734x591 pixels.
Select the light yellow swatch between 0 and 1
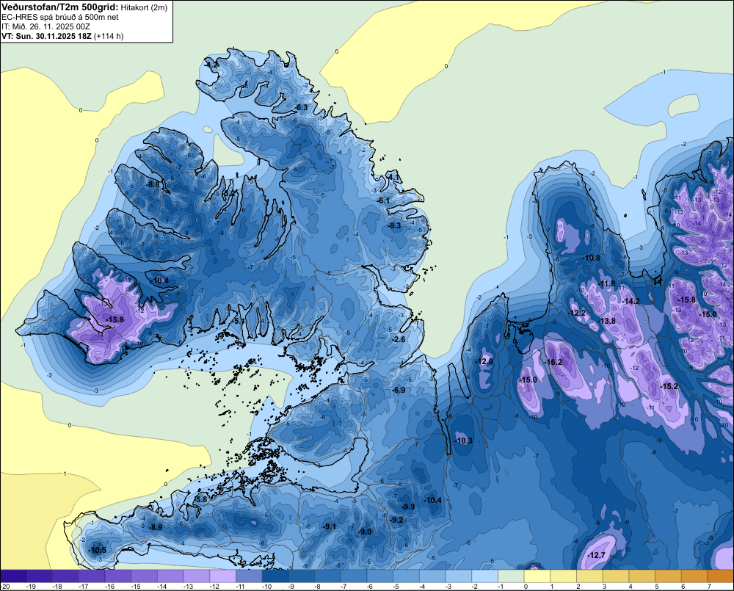pos(537,576)
